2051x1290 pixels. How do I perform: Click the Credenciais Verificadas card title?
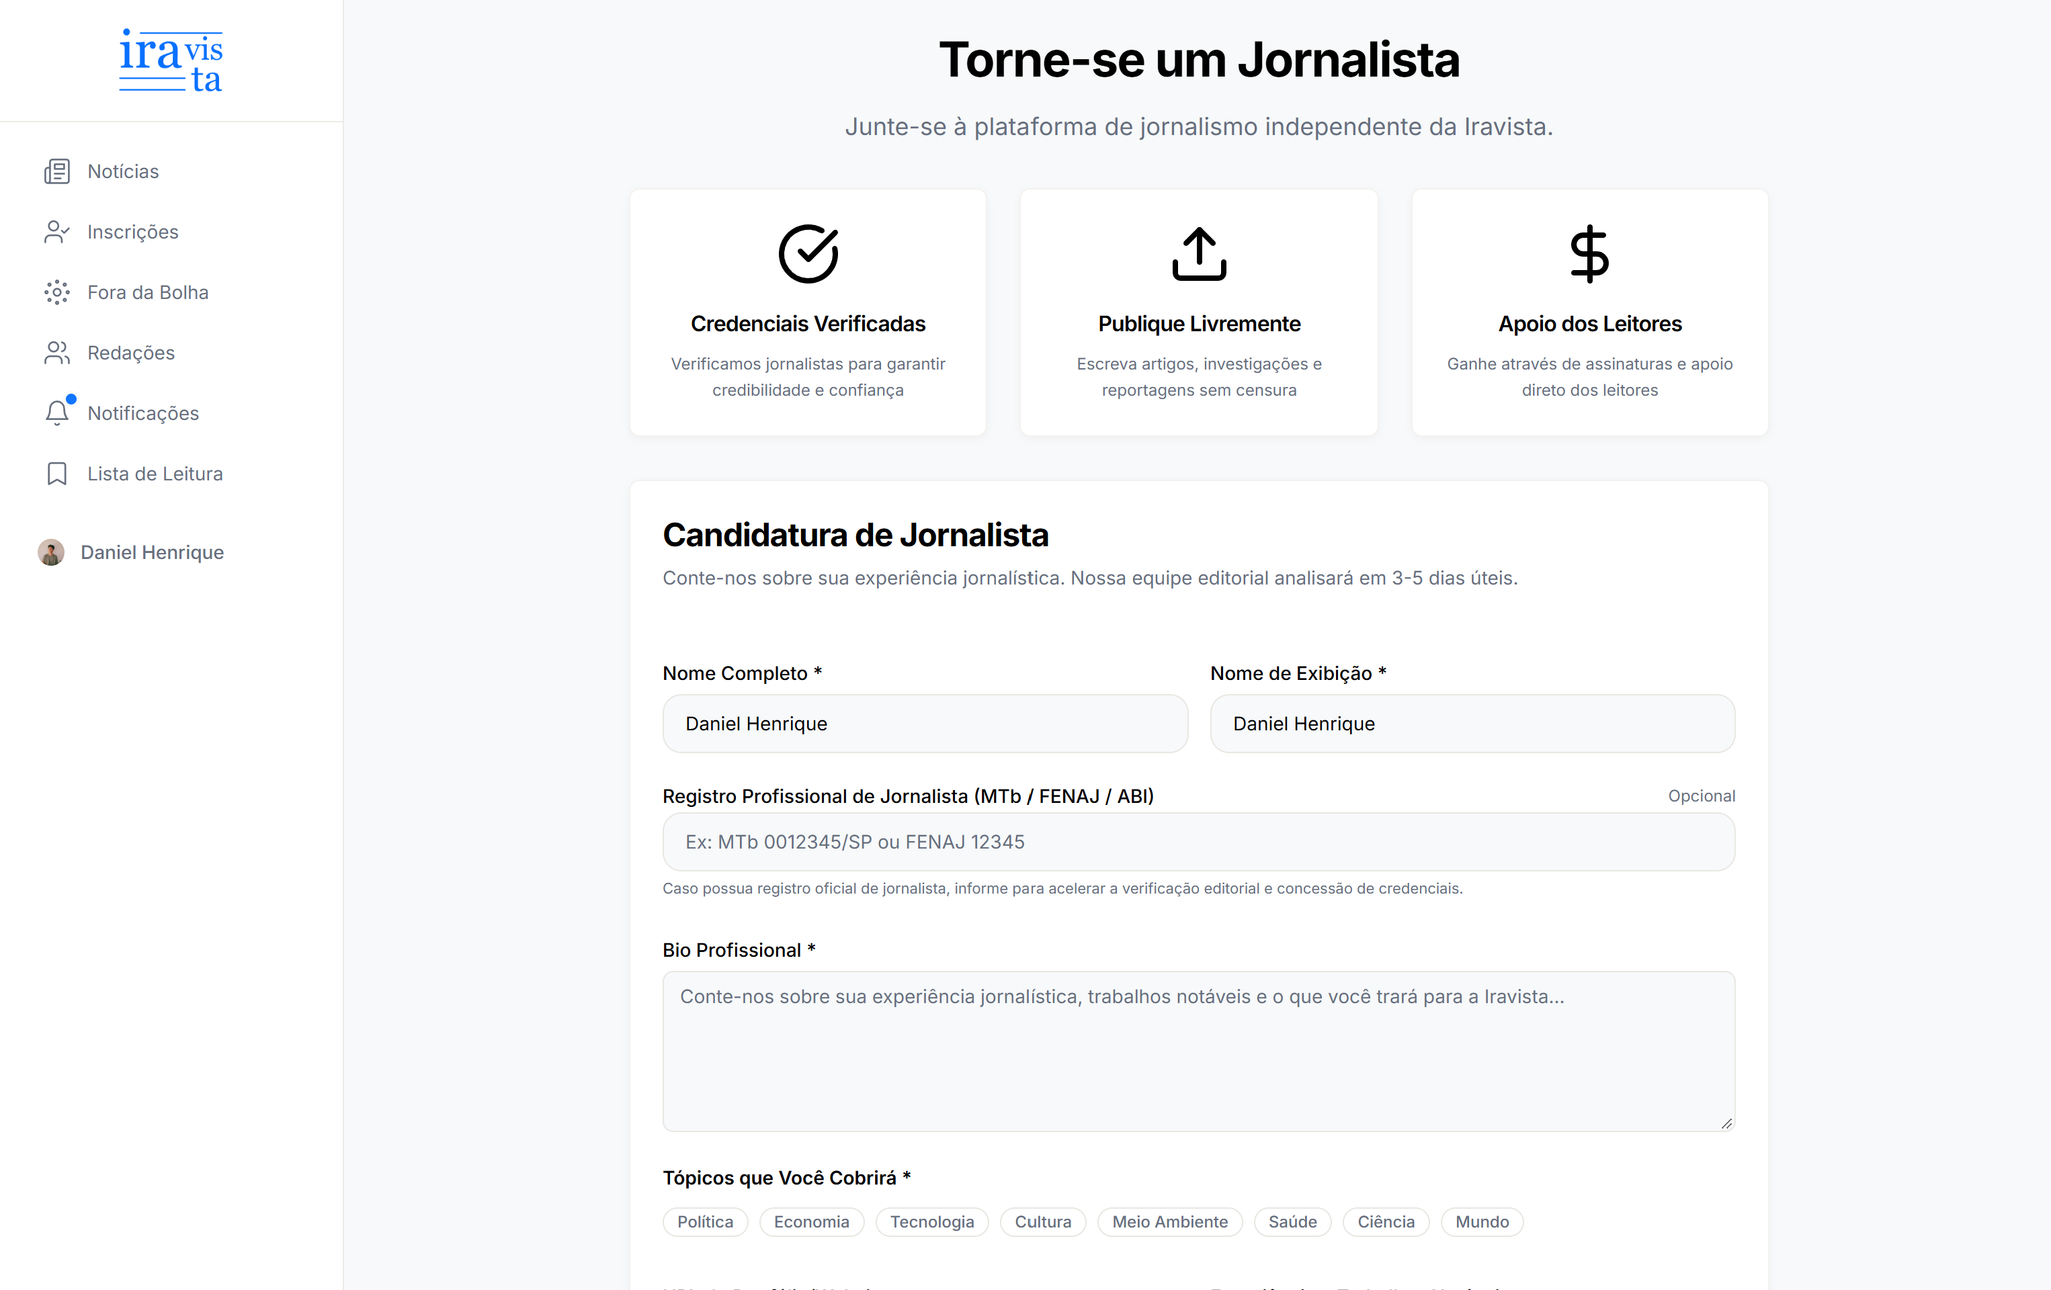pos(808,324)
